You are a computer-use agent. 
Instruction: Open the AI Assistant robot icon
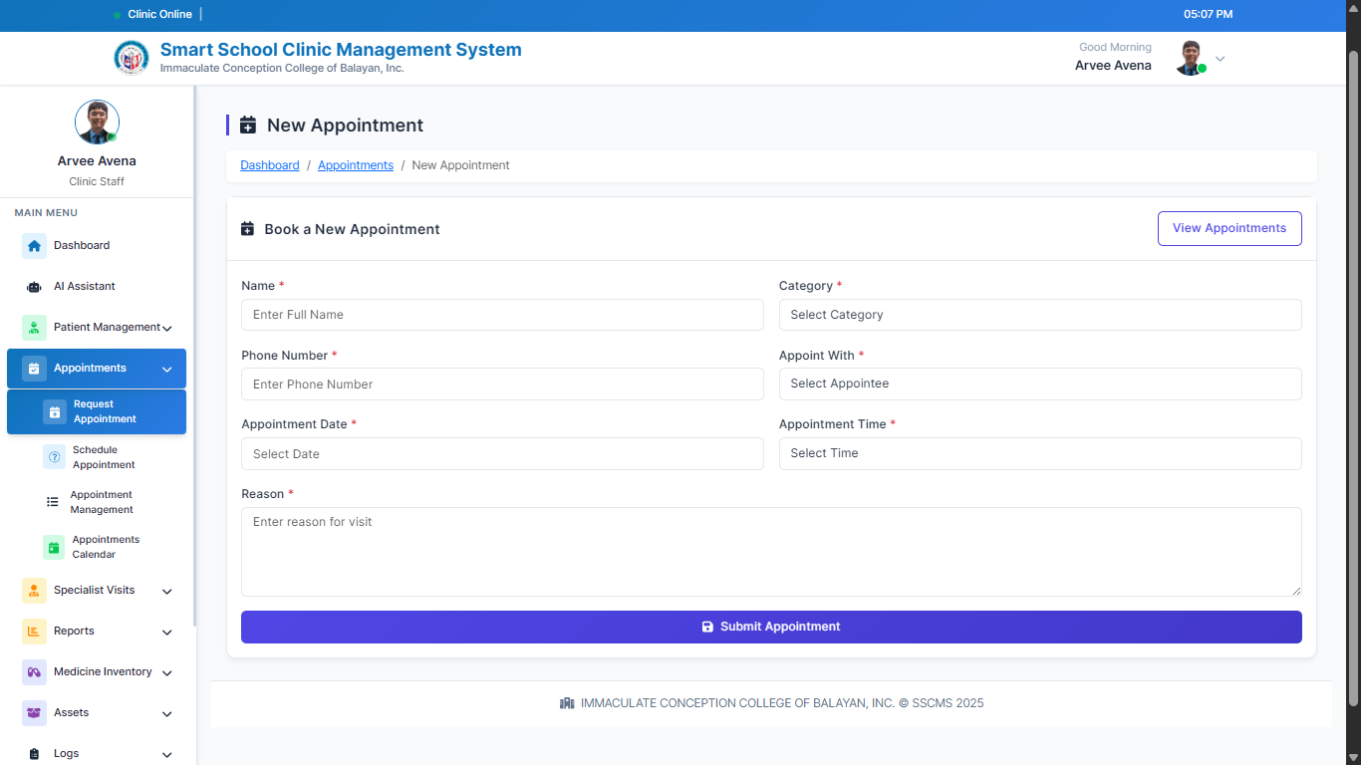coord(34,287)
